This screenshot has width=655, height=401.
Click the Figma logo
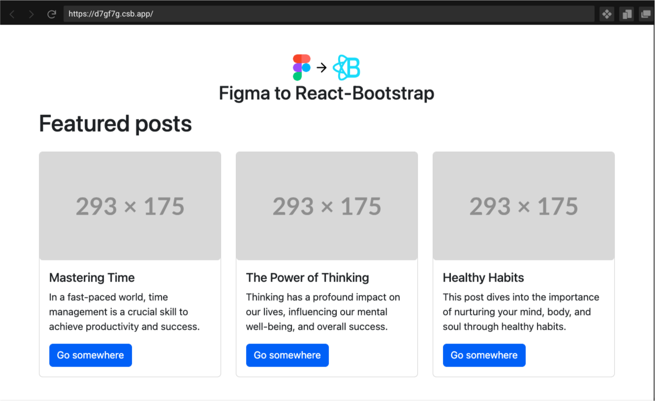302,67
